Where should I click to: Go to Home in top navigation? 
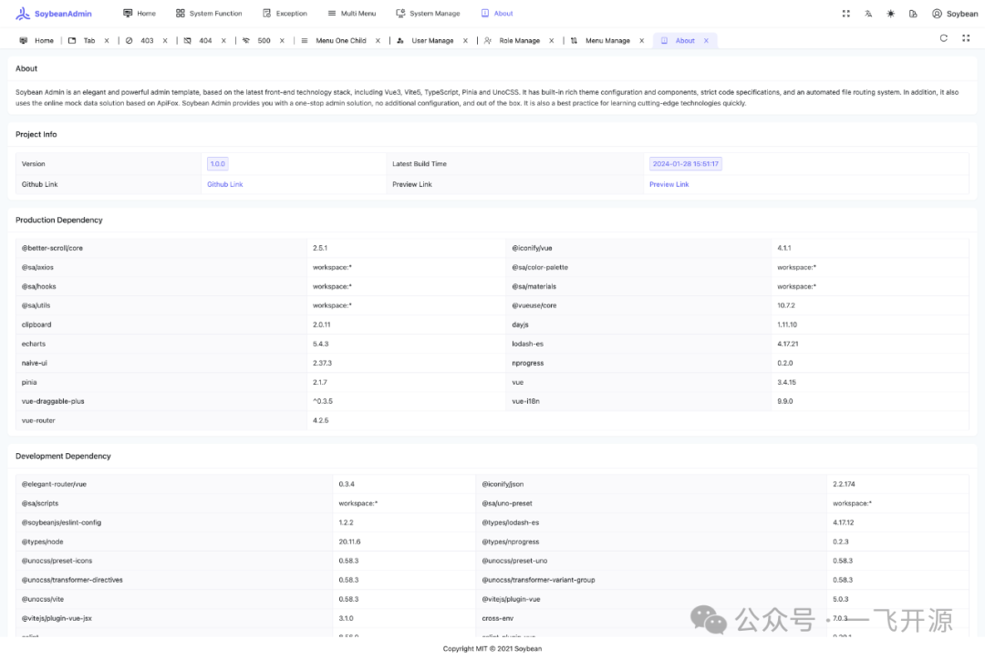coord(139,14)
